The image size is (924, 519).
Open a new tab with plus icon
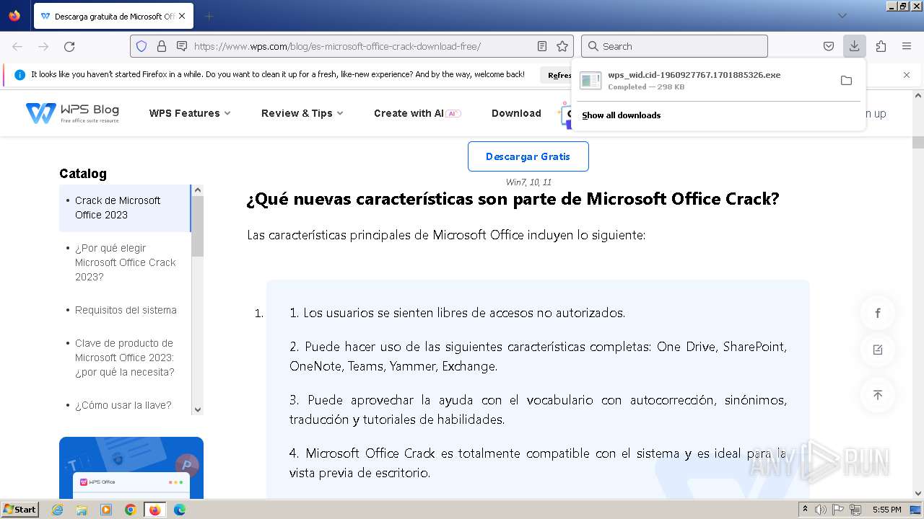point(209,16)
